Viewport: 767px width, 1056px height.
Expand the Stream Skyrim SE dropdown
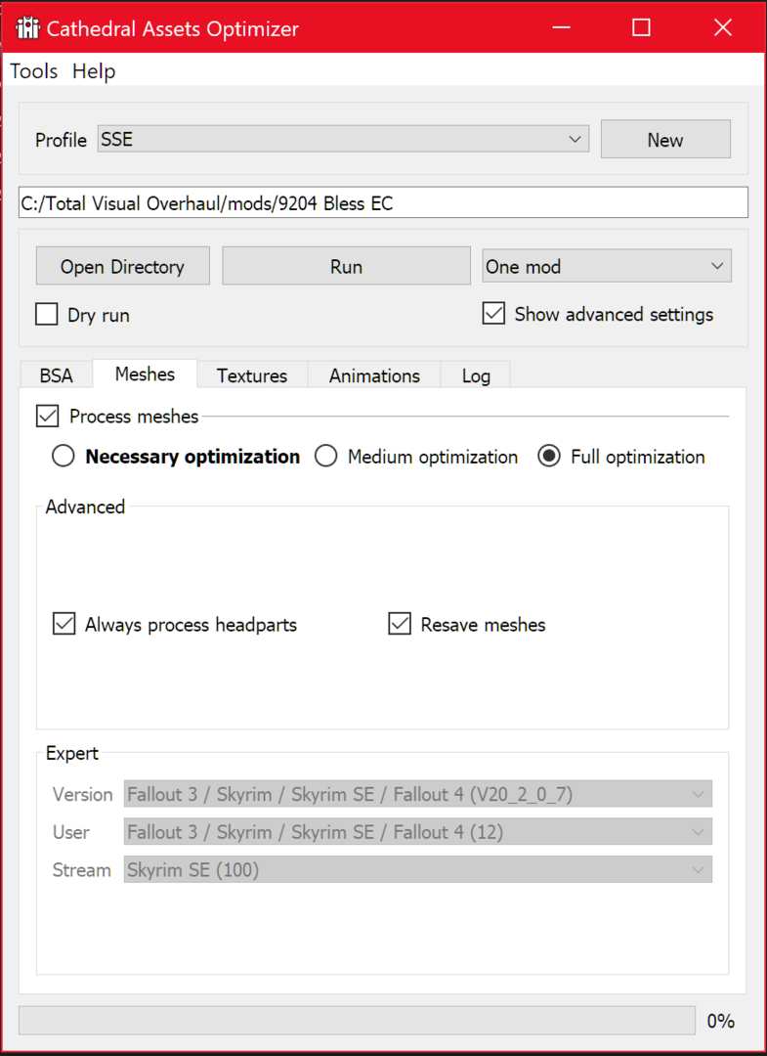(418, 869)
